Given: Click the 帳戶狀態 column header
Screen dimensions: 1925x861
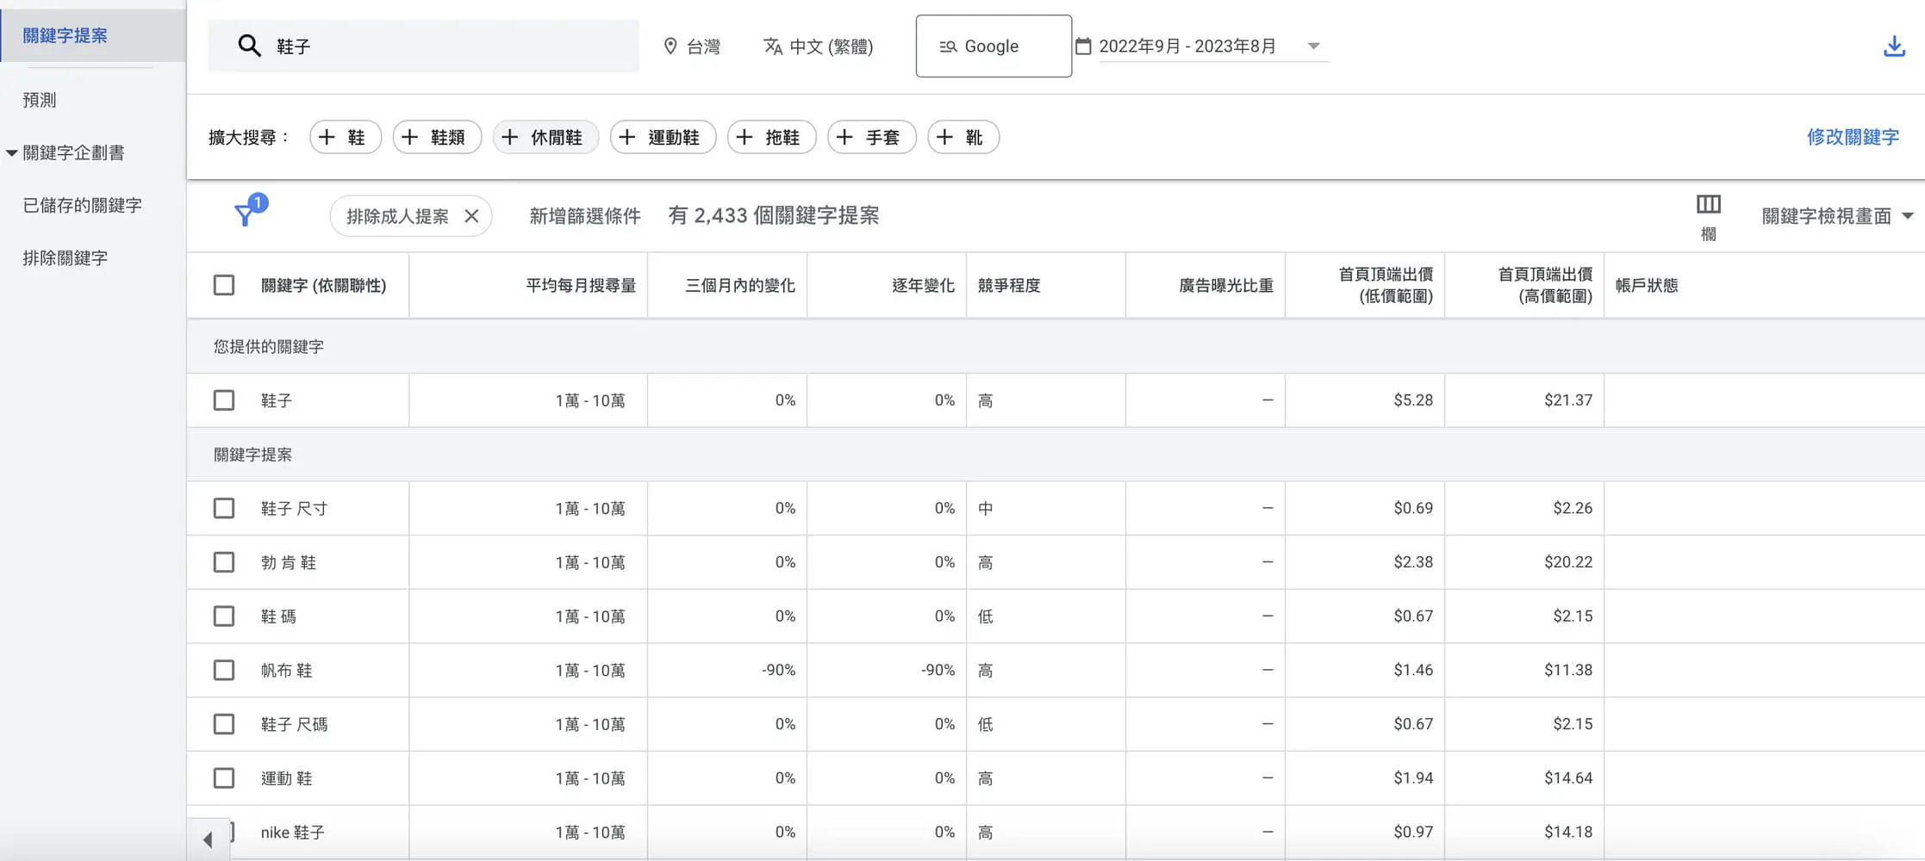Looking at the screenshot, I should [x=1647, y=285].
